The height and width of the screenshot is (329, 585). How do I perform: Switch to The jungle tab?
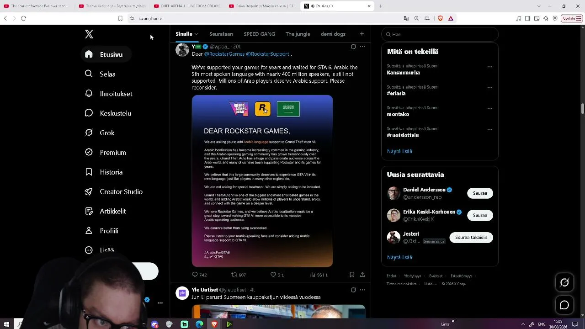298,34
